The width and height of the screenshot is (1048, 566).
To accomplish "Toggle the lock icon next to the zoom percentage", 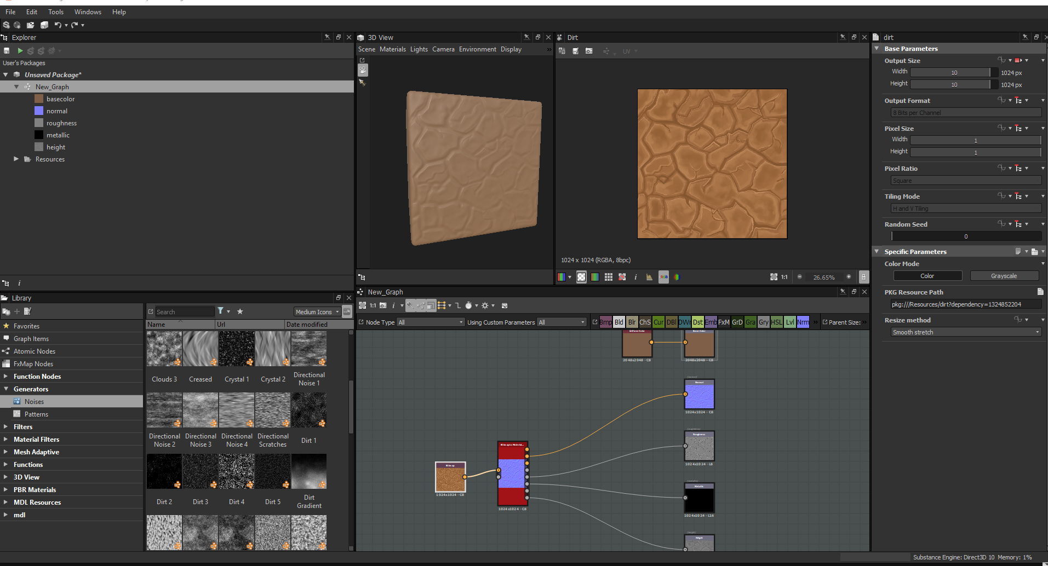I will click(863, 277).
